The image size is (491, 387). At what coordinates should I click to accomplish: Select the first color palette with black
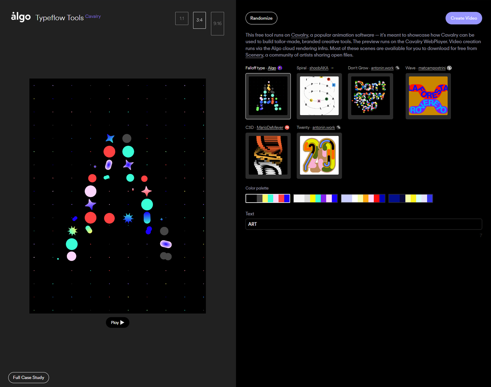coord(268,199)
